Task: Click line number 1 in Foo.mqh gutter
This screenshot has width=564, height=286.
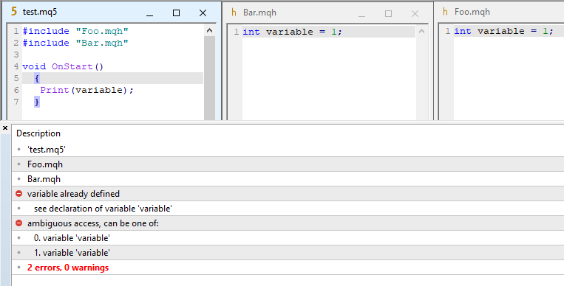Action: pyautogui.click(x=447, y=31)
